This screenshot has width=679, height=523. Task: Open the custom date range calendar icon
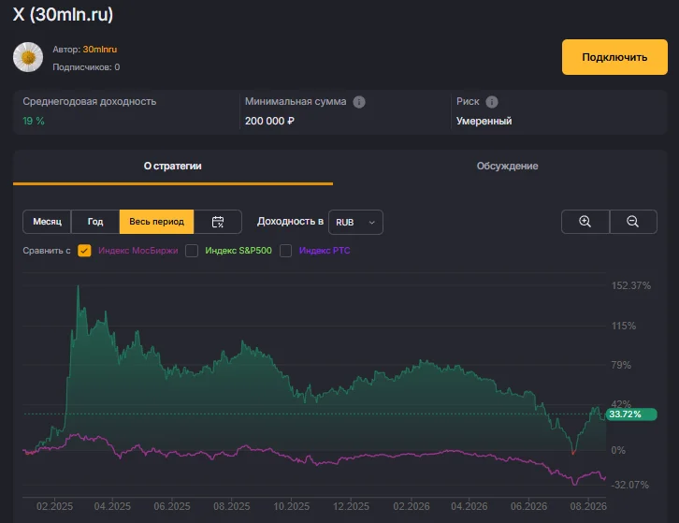pos(217,222)
